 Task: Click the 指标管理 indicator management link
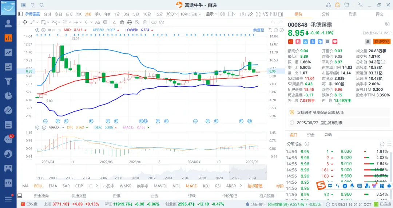(255, 186)
